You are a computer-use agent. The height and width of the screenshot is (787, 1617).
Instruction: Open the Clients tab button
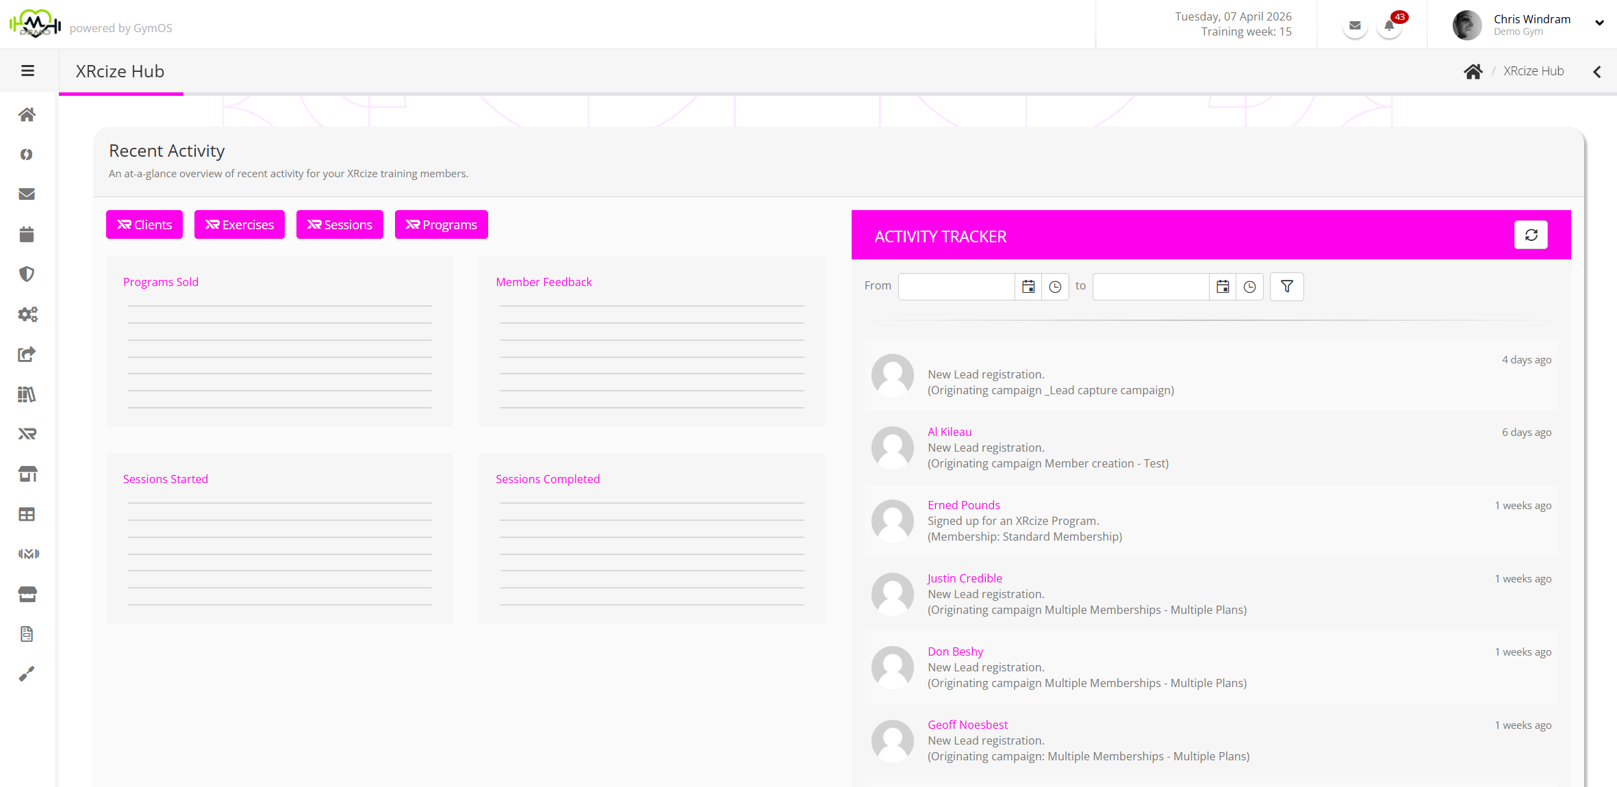(144, 224)
